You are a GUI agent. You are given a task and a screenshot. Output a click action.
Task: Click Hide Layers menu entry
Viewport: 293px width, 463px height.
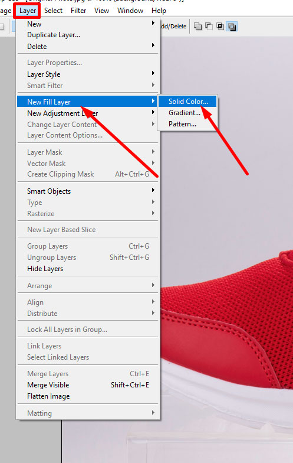[88, 268]
